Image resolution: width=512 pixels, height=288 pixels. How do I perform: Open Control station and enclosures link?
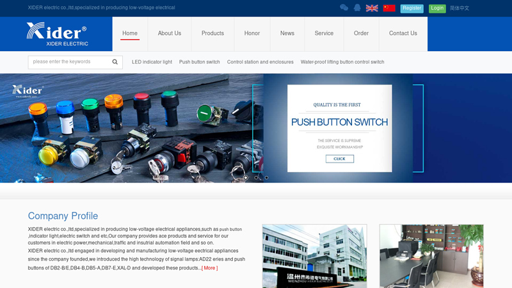coord(260,62)
